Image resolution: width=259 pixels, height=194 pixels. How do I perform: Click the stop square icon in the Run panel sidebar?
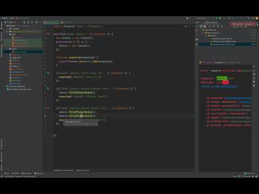[196, 39]
